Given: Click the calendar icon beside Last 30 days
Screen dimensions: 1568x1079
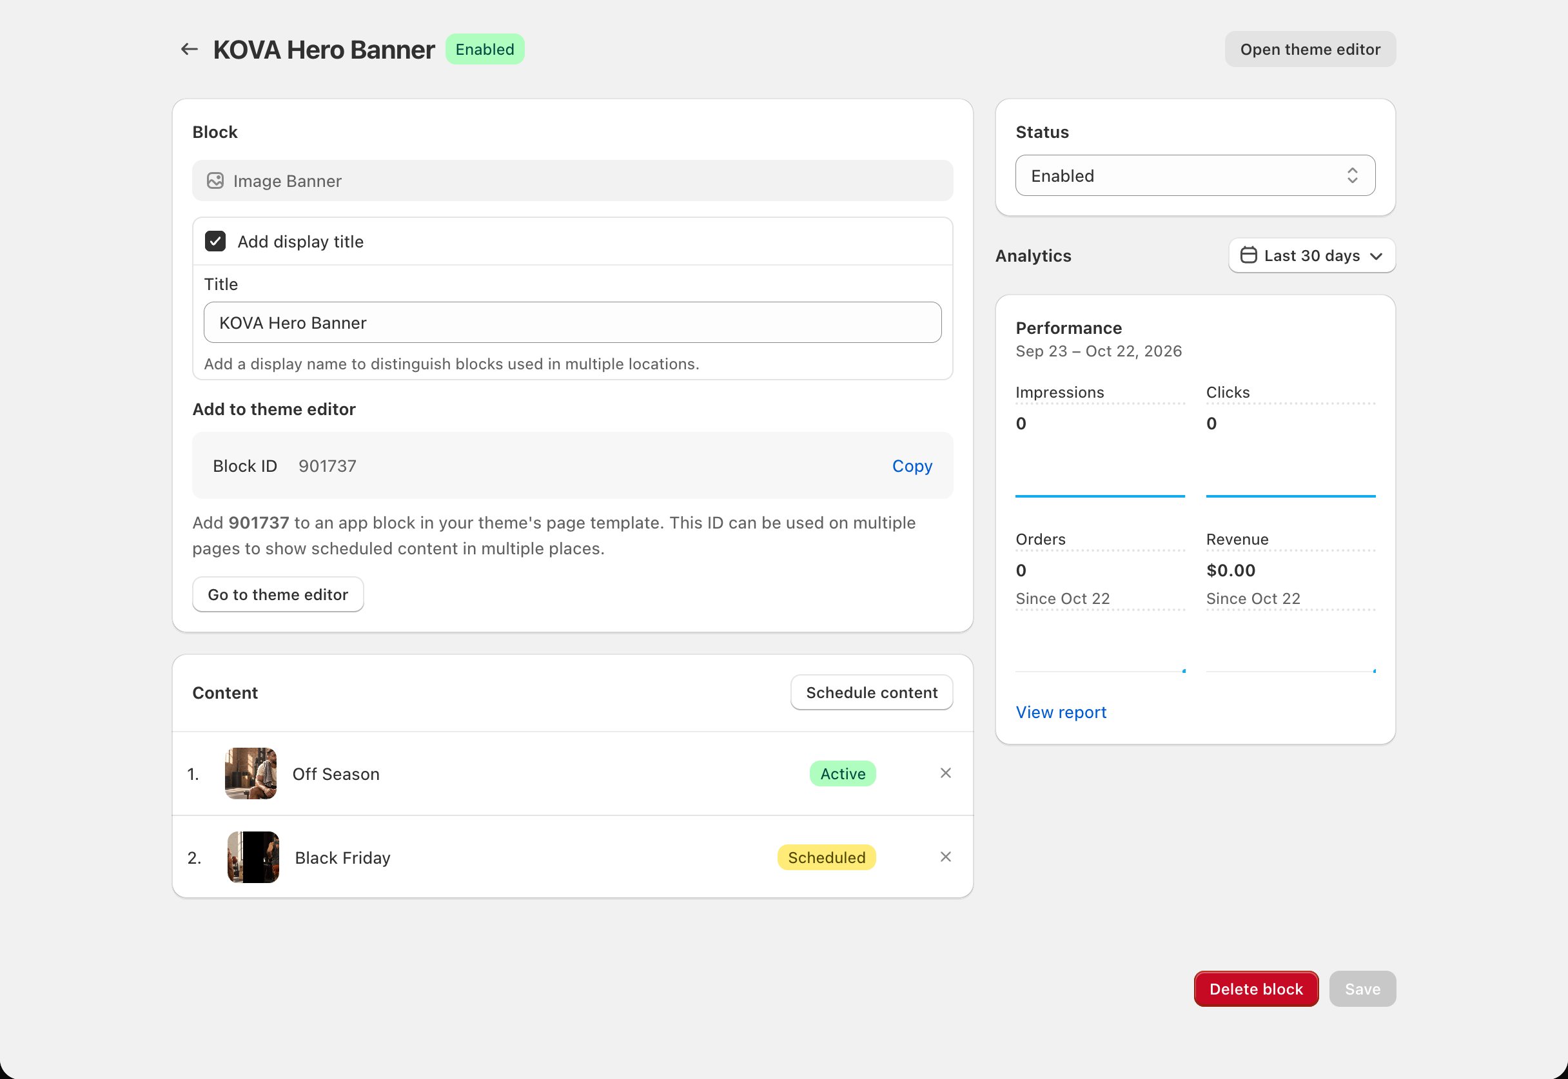Looking at the screenshot, I should click(1248, 255).
